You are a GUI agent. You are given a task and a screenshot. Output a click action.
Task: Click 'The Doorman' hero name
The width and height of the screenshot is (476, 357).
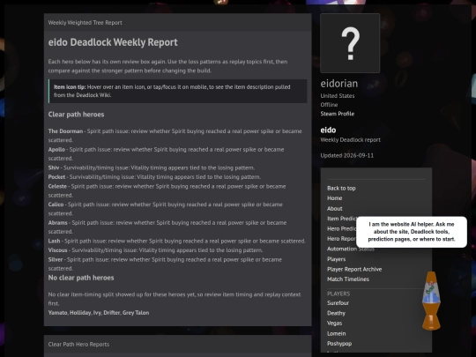click(x=65, y=131)
